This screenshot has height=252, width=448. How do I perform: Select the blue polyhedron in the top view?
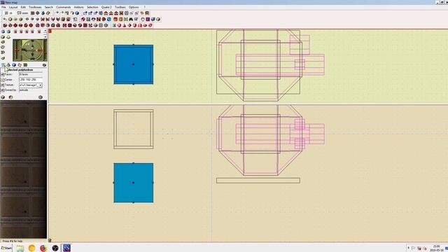(x=134, y=64)
